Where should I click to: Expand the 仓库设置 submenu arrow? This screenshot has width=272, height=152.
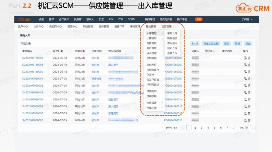pos(162,103)
